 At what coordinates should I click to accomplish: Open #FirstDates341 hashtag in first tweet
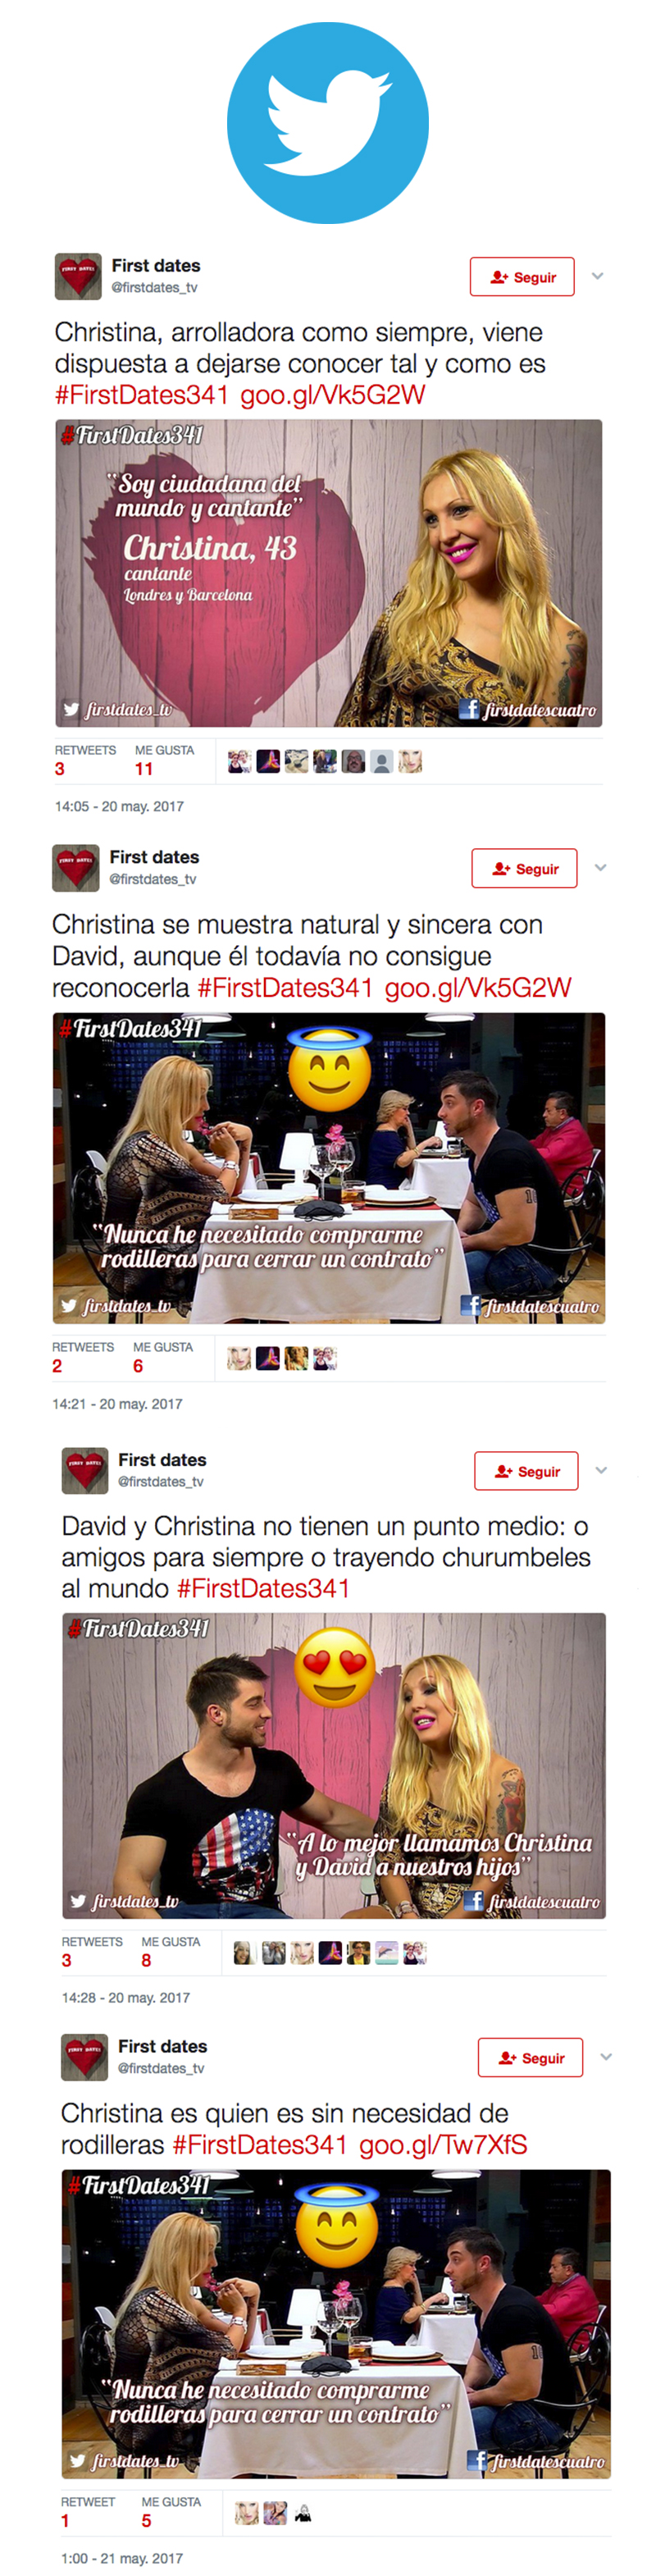pos(142,395)
